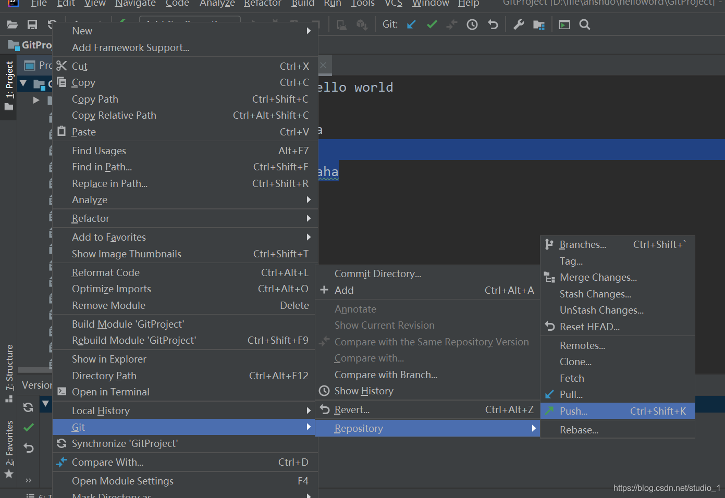Open the 2: Favorites tool window tab
This screenshot has height=498, width=725.
pos(9,449)
